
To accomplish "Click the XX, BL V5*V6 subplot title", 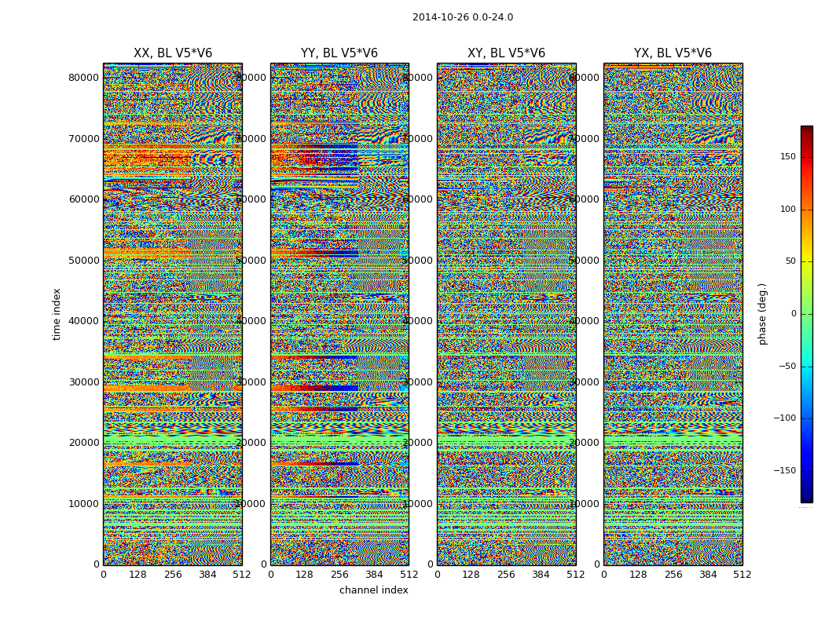I will click(172, 53).
